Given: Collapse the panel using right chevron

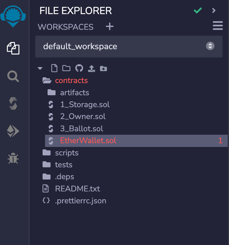Looking at the screenshot, I should pos(214,10).
